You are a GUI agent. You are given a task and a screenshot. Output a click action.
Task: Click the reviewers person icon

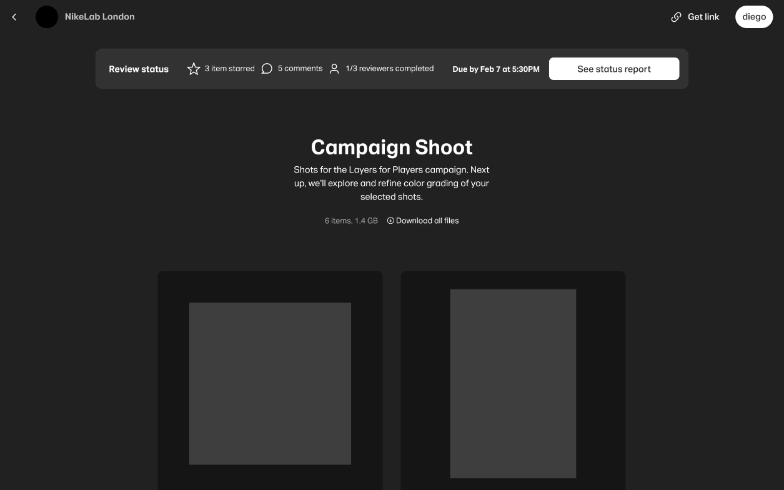tap(334, 69)
